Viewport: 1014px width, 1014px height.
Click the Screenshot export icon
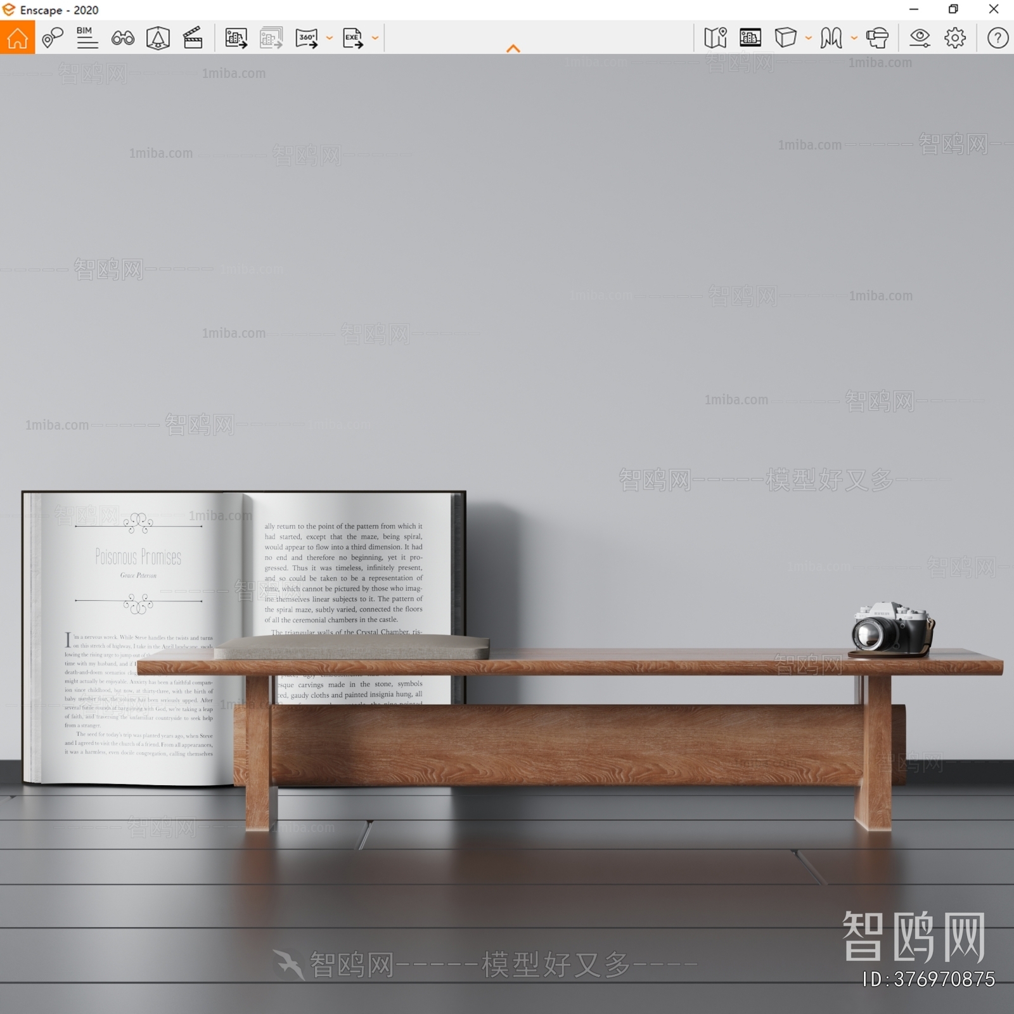(236, 38)
